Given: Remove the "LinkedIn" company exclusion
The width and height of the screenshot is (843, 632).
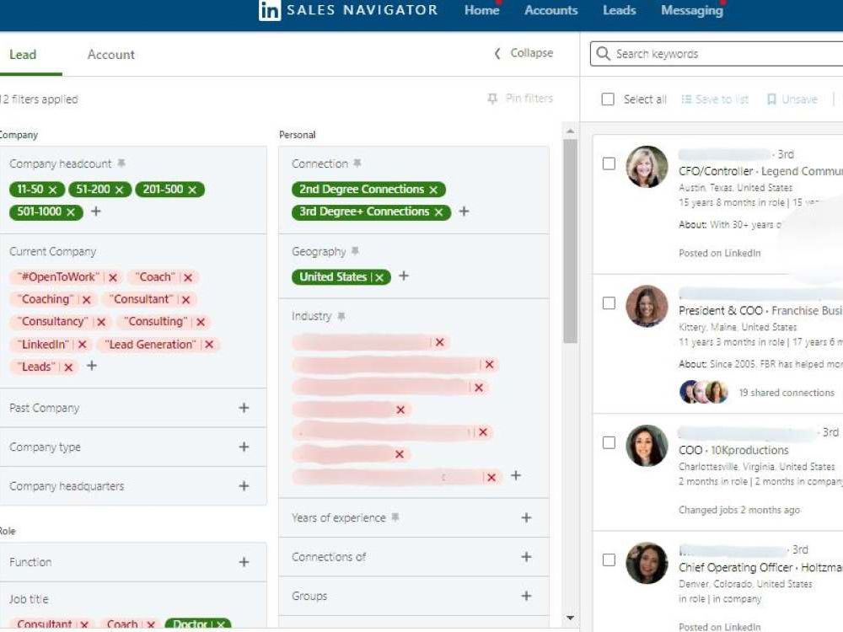Looking at the screenshot, I should coord(82,345).
